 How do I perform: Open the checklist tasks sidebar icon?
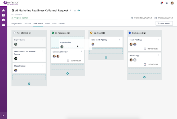pos(3,20)
